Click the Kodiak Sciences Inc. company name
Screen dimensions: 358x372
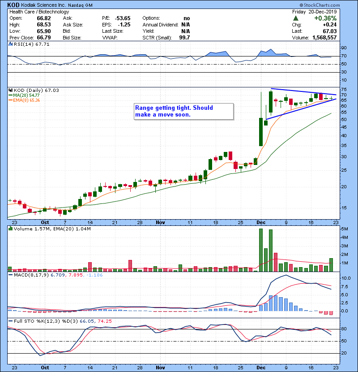(43, 5)
